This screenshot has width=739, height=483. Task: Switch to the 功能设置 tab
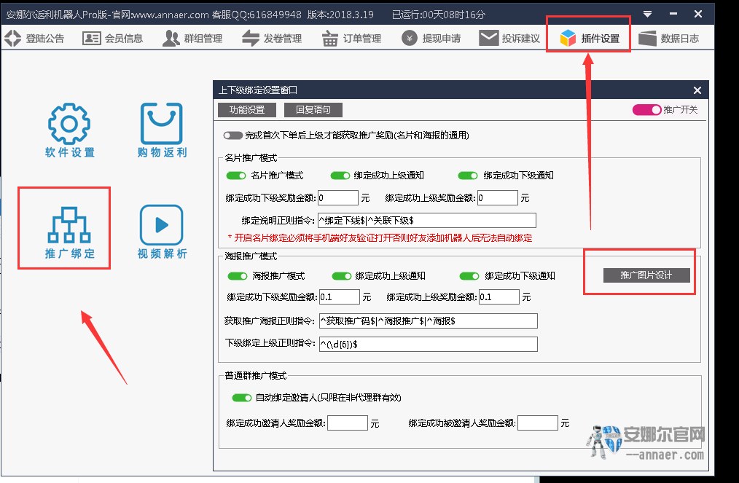tap(247, 110)
